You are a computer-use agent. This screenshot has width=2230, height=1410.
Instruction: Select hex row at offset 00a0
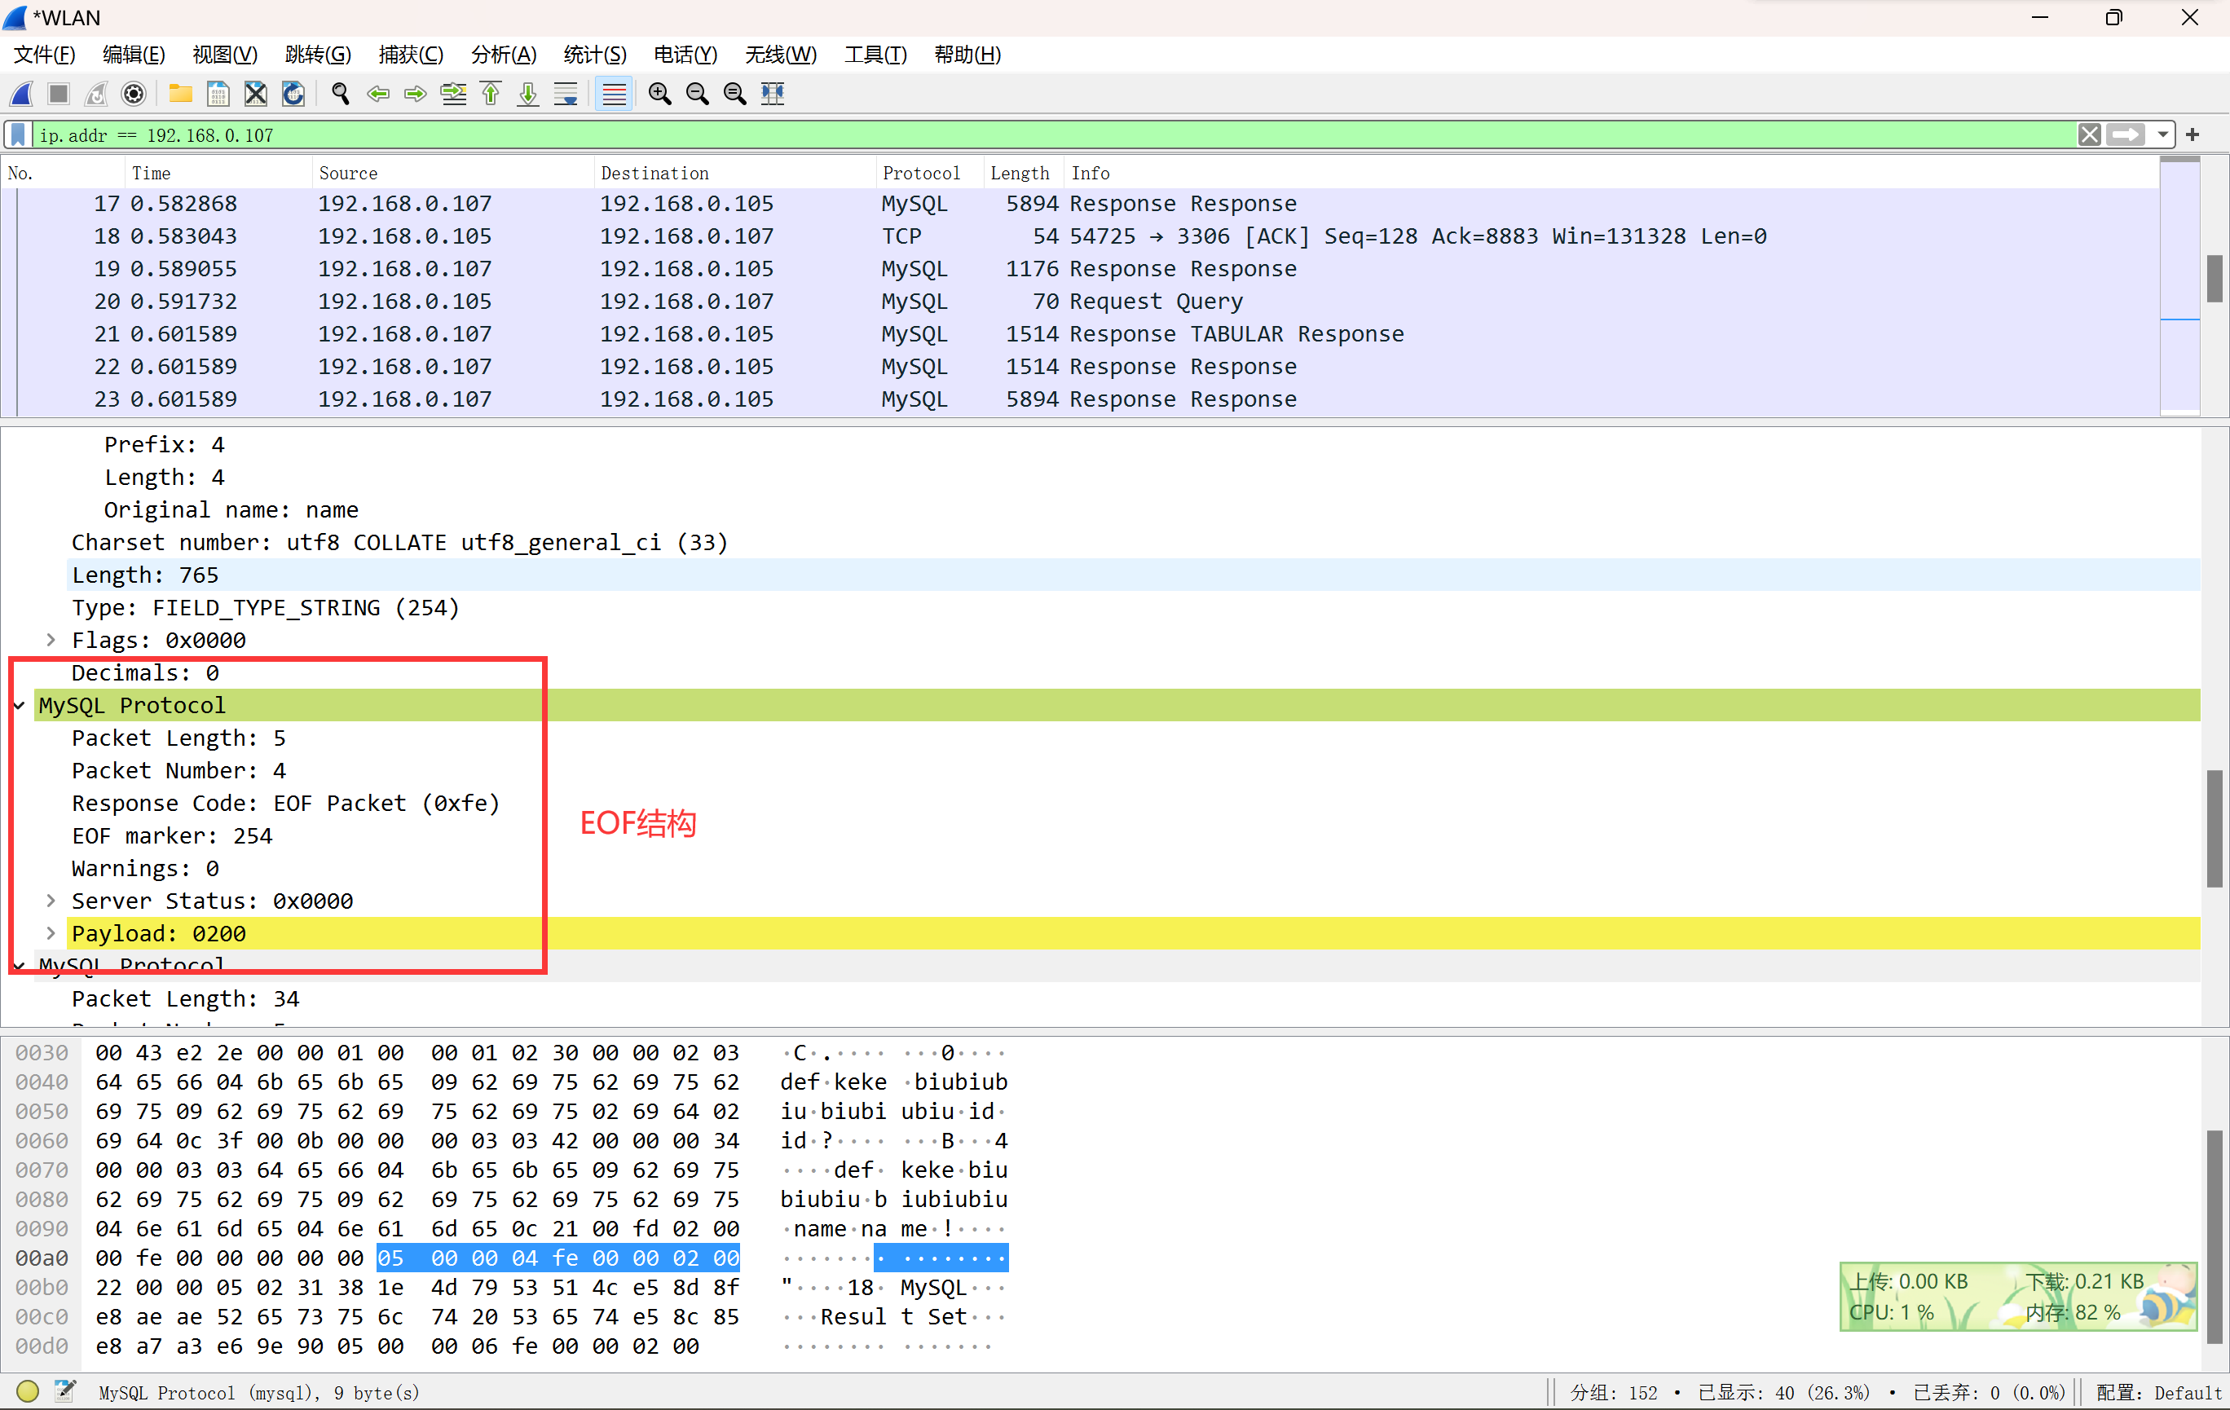coord(509,1258)
